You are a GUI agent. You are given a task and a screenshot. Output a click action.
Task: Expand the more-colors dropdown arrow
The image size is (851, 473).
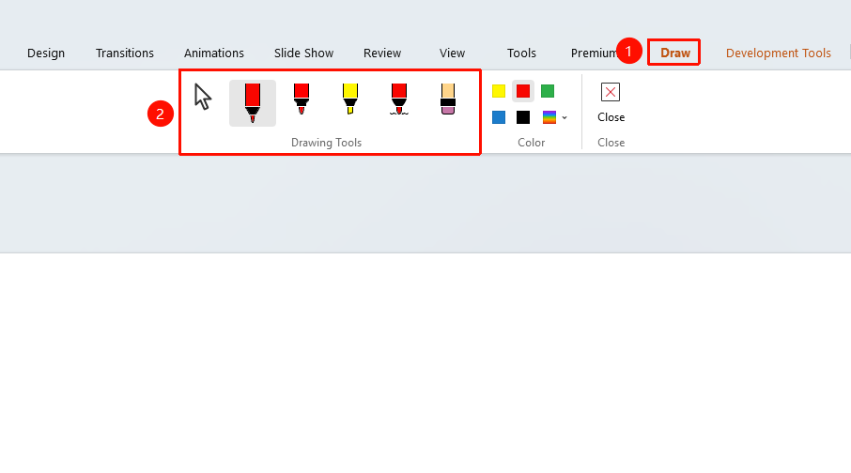tap(565, 117)
